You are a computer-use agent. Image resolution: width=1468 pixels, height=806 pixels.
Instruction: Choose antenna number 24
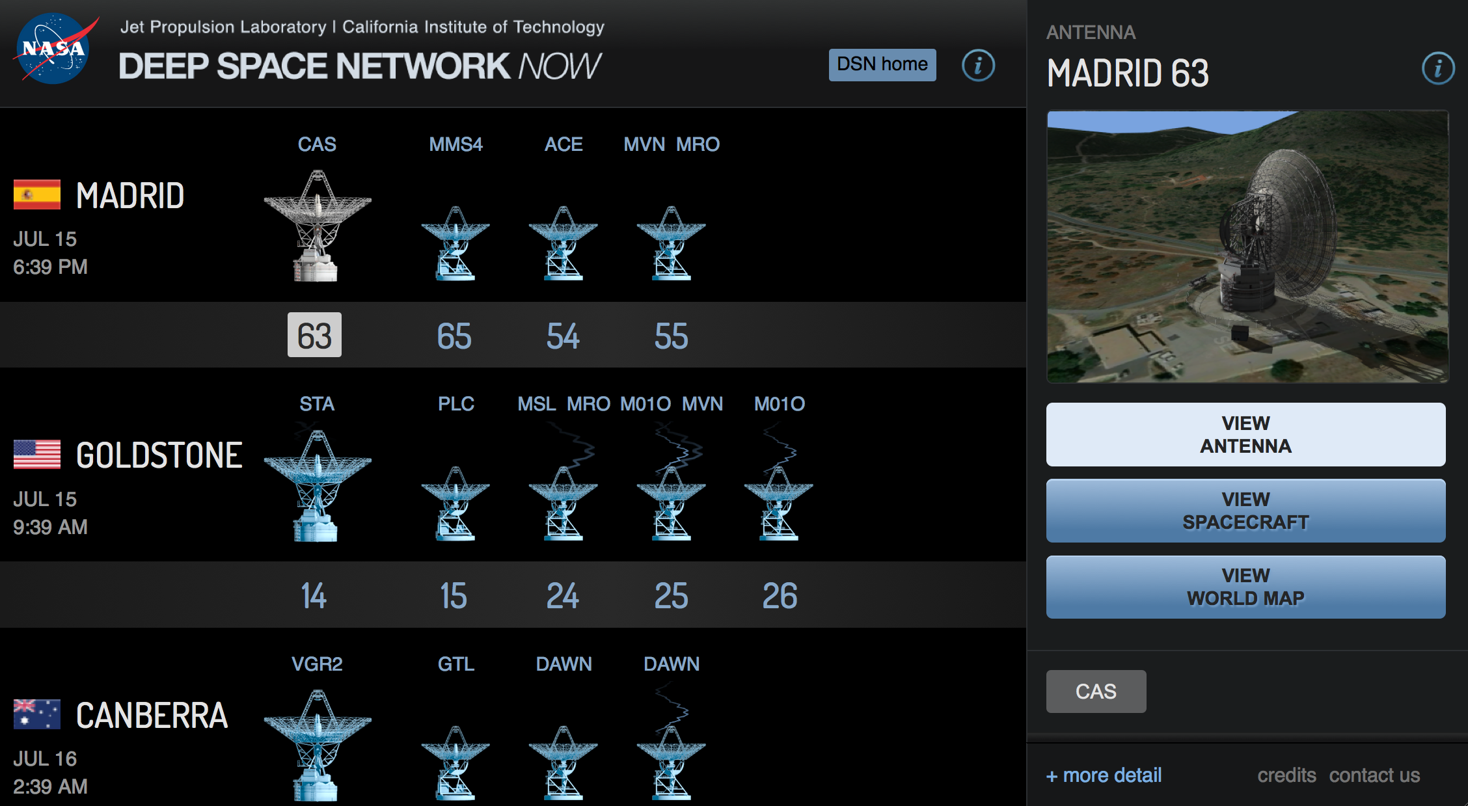[563, 596]
